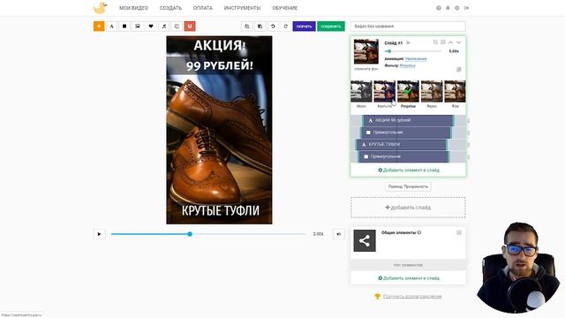Select the 'АКЦИЯ!' text on canvas
565x318 pixels.
pos(220,46)
